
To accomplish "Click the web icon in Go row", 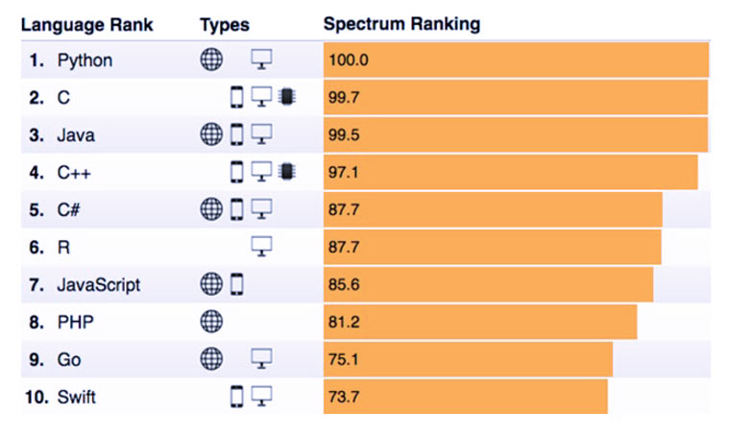I will [x=211, y=358].
